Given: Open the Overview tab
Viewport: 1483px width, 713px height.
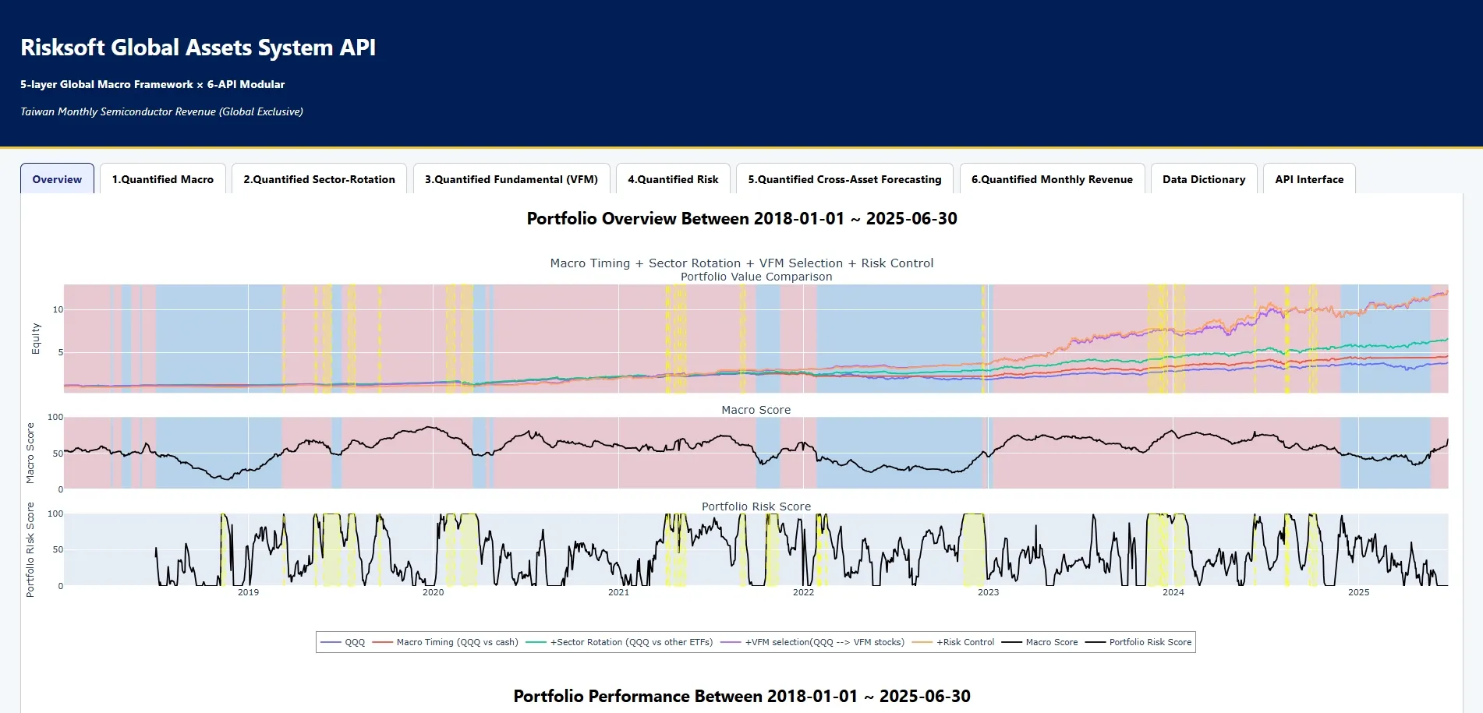Looking at the screenshot, I should pyautogui.click(x=57, y=179).
